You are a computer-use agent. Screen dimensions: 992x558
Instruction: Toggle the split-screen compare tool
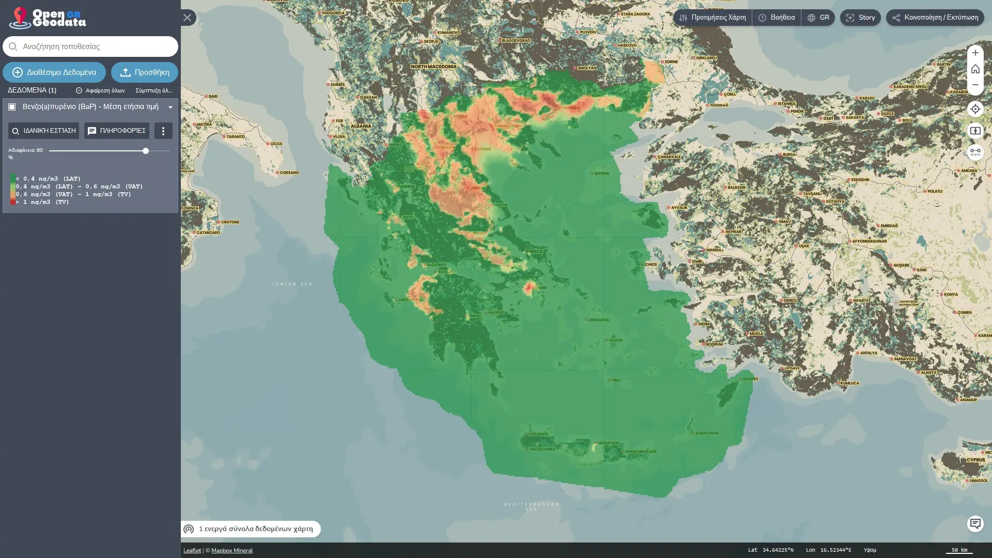coord(975,131)
